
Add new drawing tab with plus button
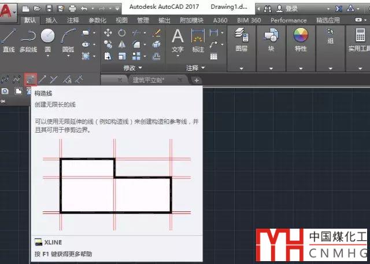tap(197, 80)
